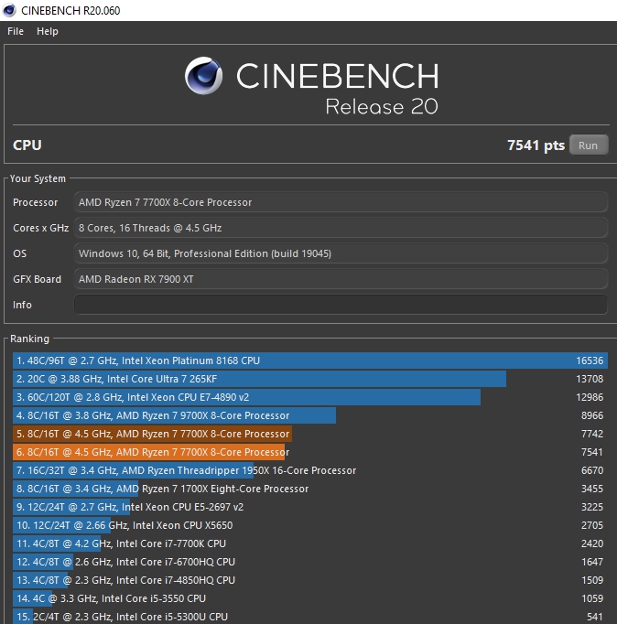This screenshot has height=624, width=617.
Task: Click the 7541 pts CPU score
Action: click(x=536, y=145)
